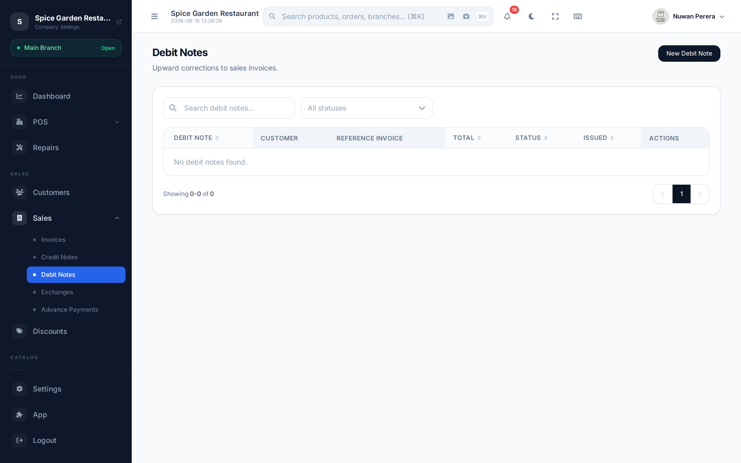Screen dimensions: 741x463
Task: Open the Main Branch selector
Action: point(66,48)
